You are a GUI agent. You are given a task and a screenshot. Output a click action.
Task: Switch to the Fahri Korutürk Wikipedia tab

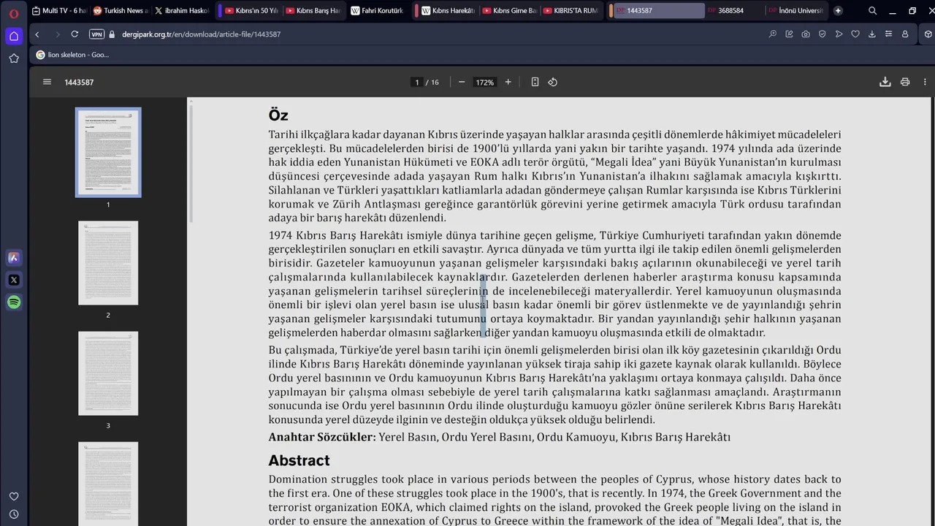[x=378, y=11]
